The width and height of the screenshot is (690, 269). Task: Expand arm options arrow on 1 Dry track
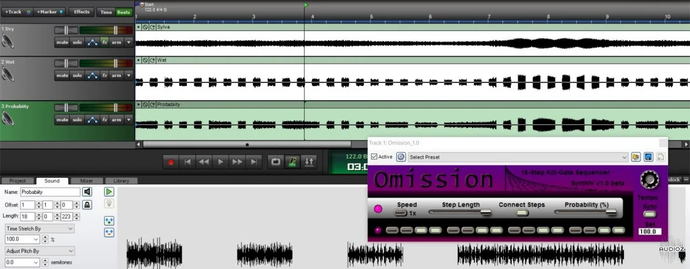click(129, 42)
